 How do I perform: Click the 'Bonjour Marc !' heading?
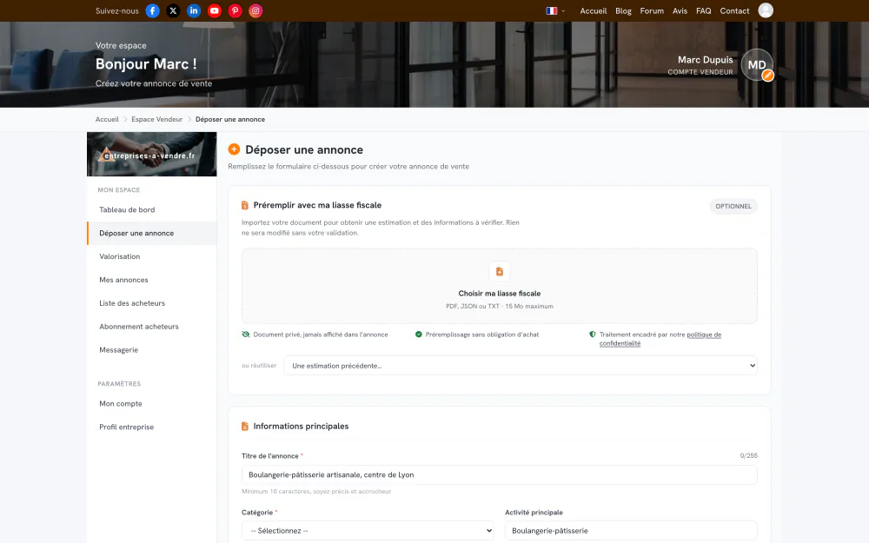146,64
